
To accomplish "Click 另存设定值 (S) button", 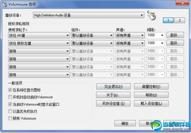I will 113,103.
